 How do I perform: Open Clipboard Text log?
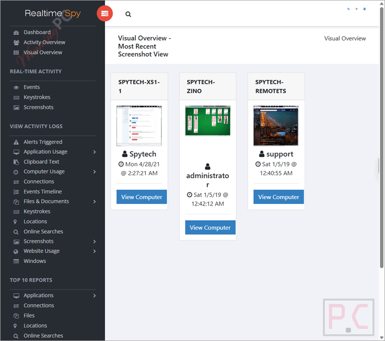click(41, 162)
